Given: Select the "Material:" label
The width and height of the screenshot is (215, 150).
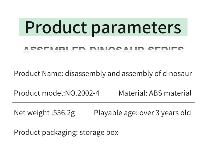Looking at the screenshot, I should click(x=133, y=93).
